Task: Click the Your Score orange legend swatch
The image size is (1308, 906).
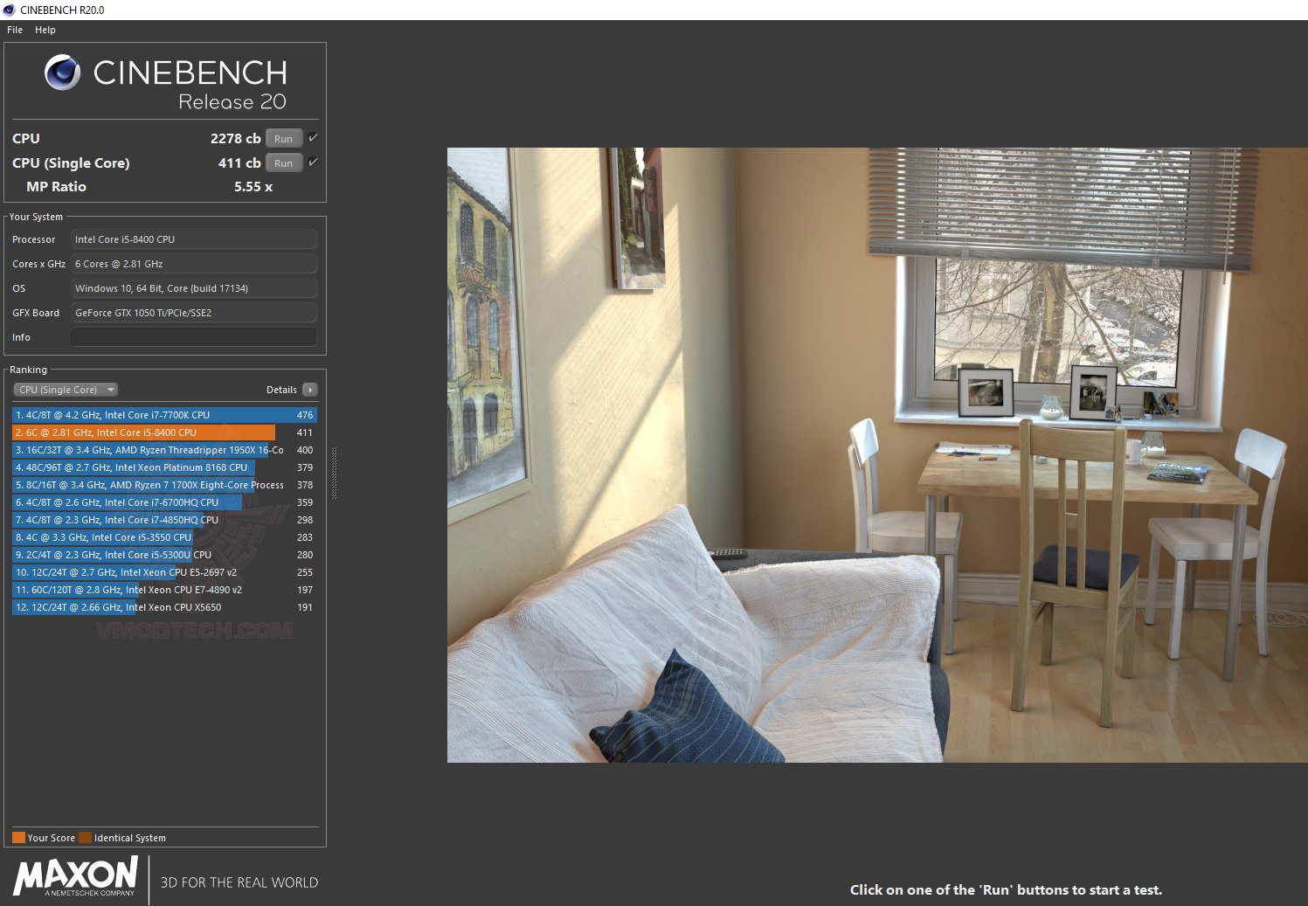Action: tap(18, 837)
